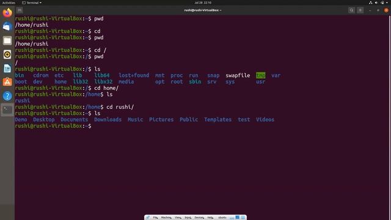391x220 pixels.
Task: Open the Help icon in dock
Action: [x=7, y=96]
